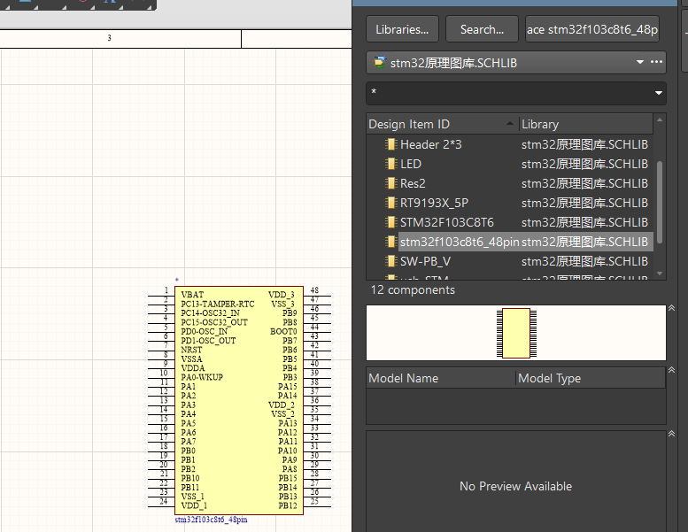This screenshot has width=688, height=532.
Task: Click the STM32F103C8T6 component icon
Action: click(390, 222)
